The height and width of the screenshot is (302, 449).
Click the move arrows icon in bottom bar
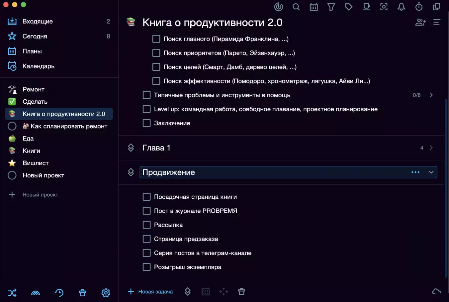[x=224, y=292]
